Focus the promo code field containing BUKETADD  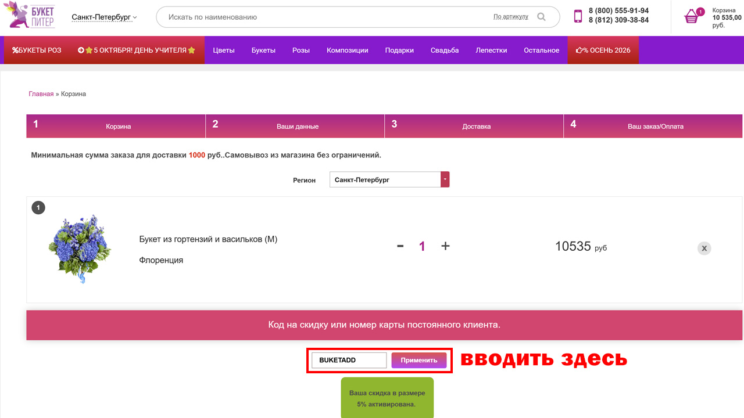(349, 360)
